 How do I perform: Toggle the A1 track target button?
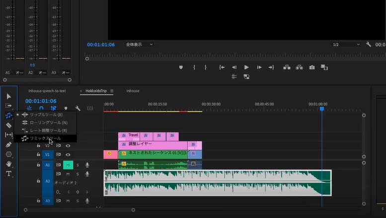[x=48, y=165]
